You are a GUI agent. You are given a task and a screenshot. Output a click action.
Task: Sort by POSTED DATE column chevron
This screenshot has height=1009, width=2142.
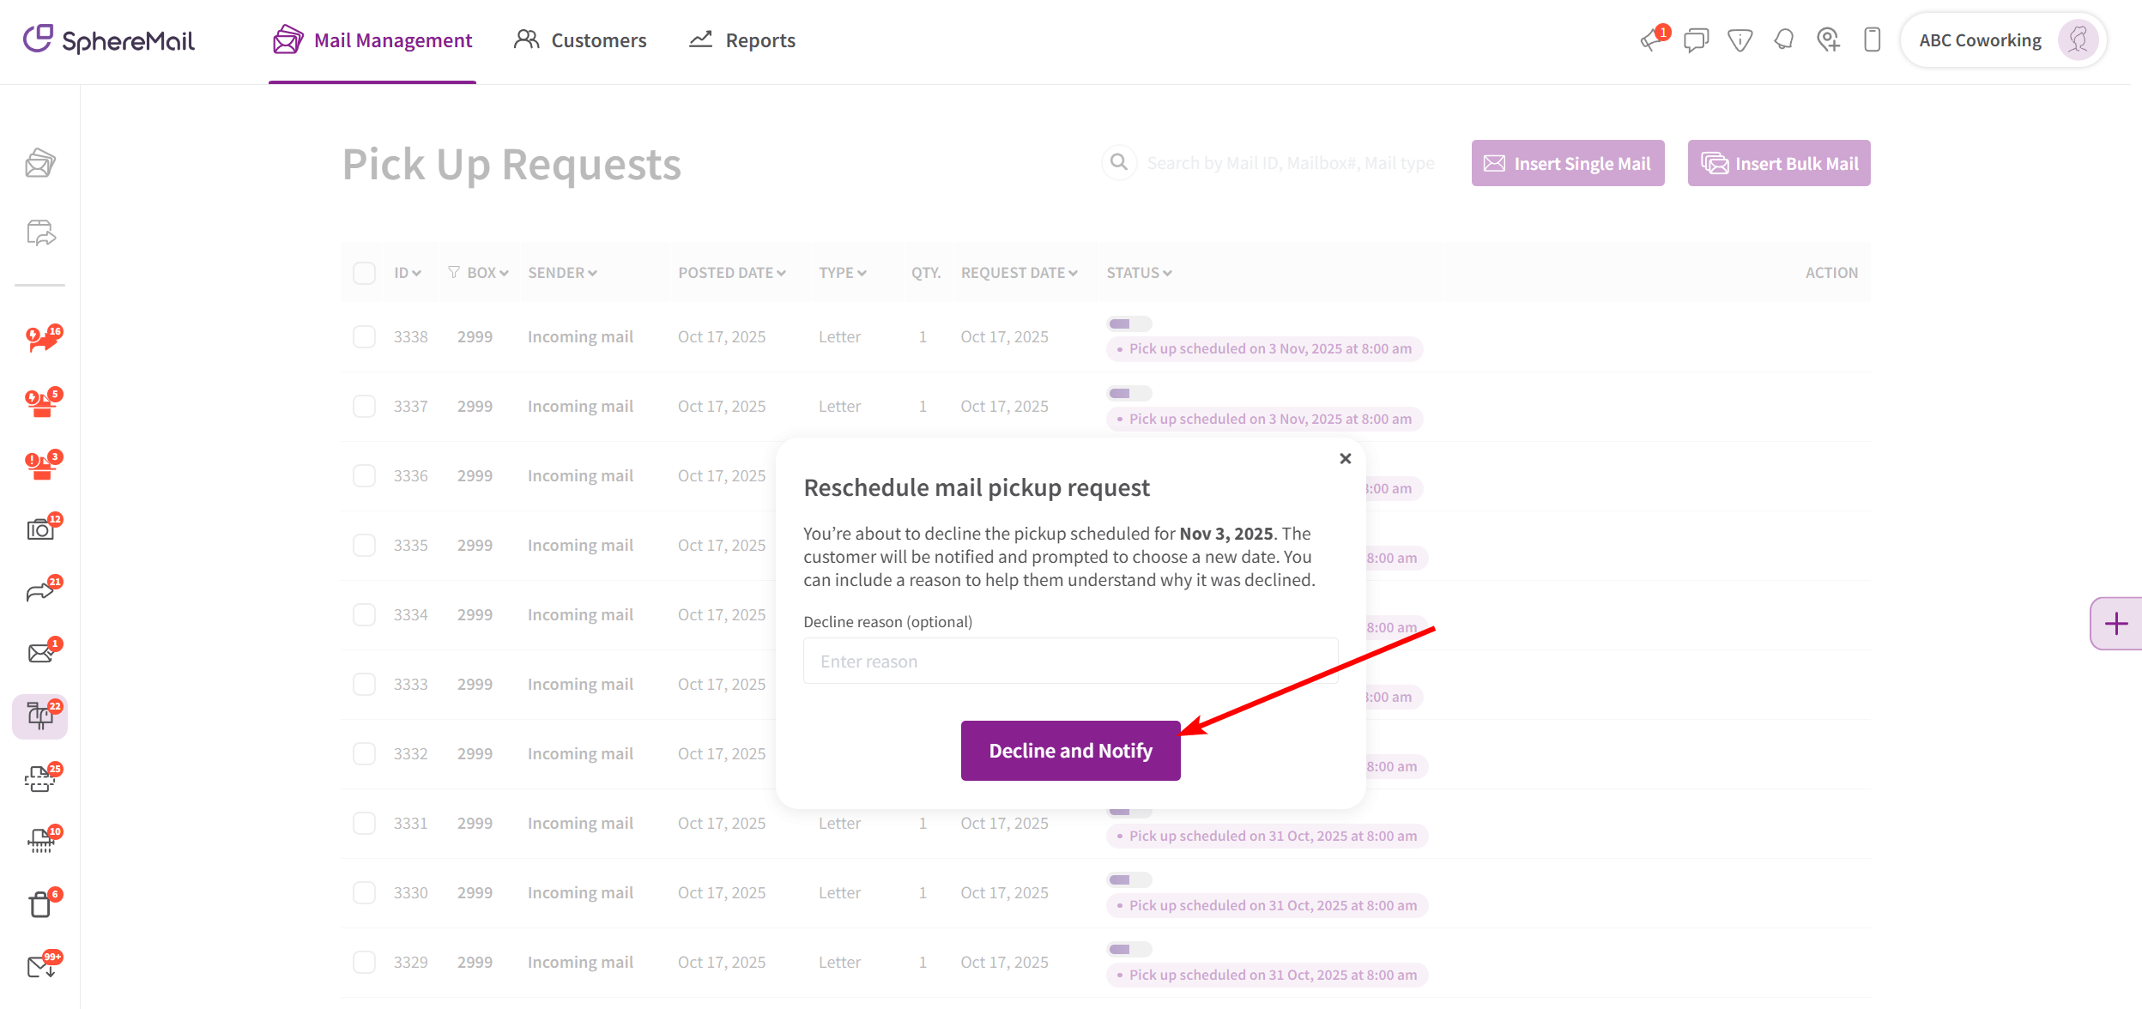pos(781,273)
